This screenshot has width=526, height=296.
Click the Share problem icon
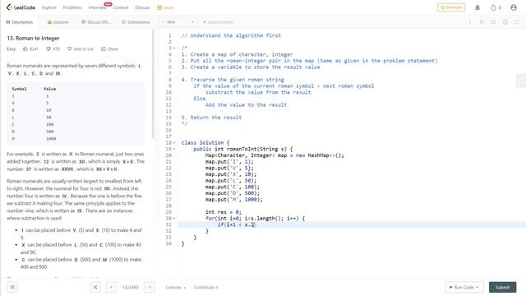pos(104,49)
